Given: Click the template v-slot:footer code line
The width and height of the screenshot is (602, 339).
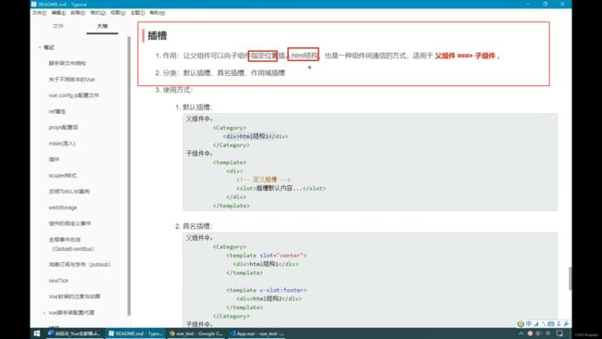Looking at the screenshot, I should click(x=267, y=290).
